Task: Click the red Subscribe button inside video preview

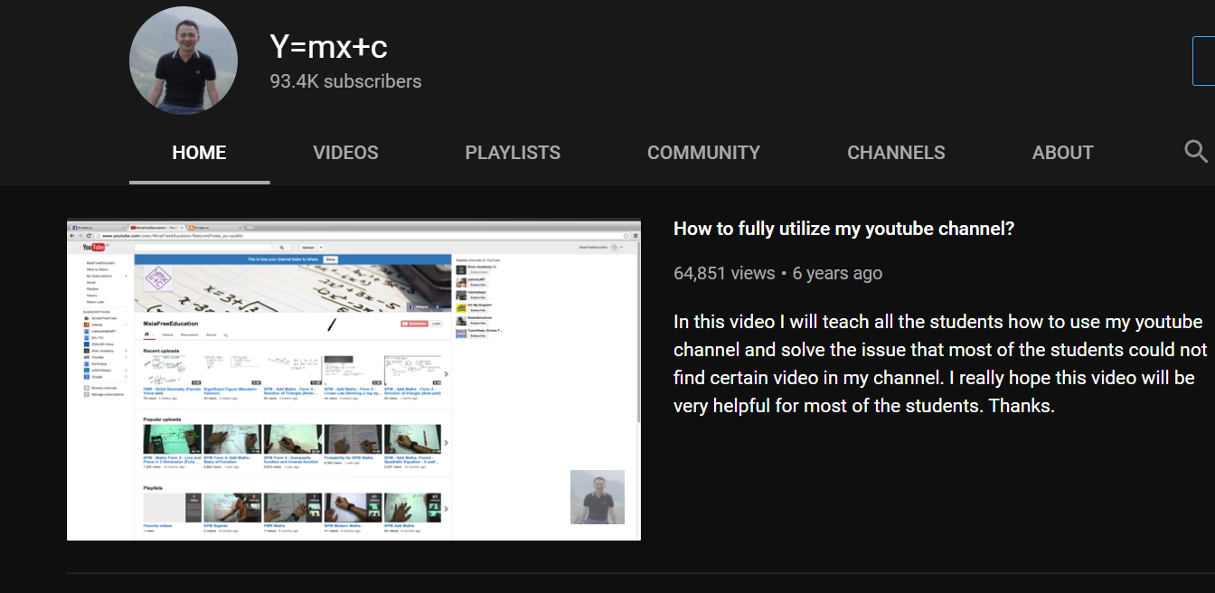Action: click(x=415, y=323)
